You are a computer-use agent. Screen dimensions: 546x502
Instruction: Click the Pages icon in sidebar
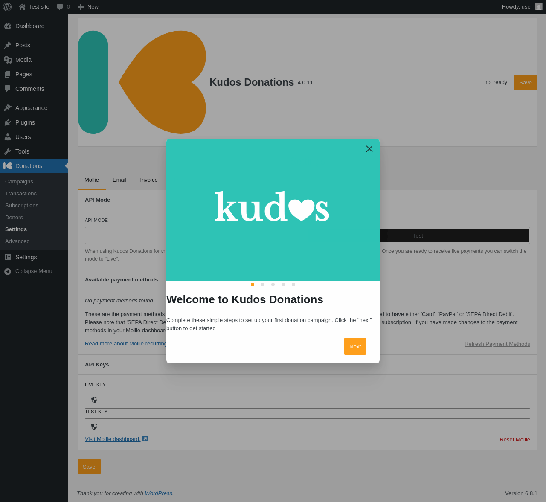(8, 74)
